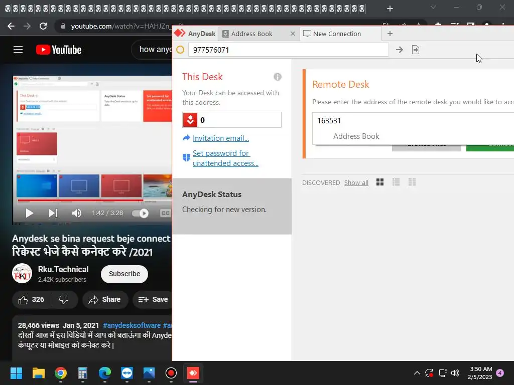Click the red AnyDesk ID icon
Image resolution: width=514 pixels, height=385 pixels.
pyautogui.click(x=190, y=120)
